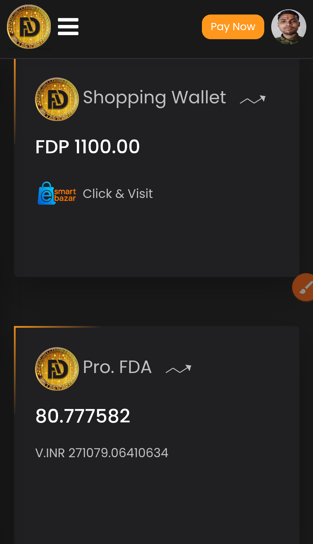This screenshot has height=544, width=313.
Task: Click the FD coin logo in header
Action: click(29, 27)
